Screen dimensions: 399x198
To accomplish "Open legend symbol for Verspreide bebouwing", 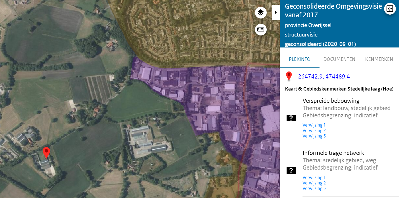I will 291,118.
